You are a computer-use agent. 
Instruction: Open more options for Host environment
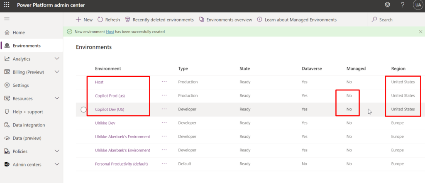[x=164, y=82]
